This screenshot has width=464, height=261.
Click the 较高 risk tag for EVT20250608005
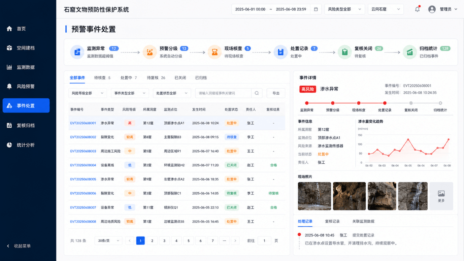(x=130, y=179)
